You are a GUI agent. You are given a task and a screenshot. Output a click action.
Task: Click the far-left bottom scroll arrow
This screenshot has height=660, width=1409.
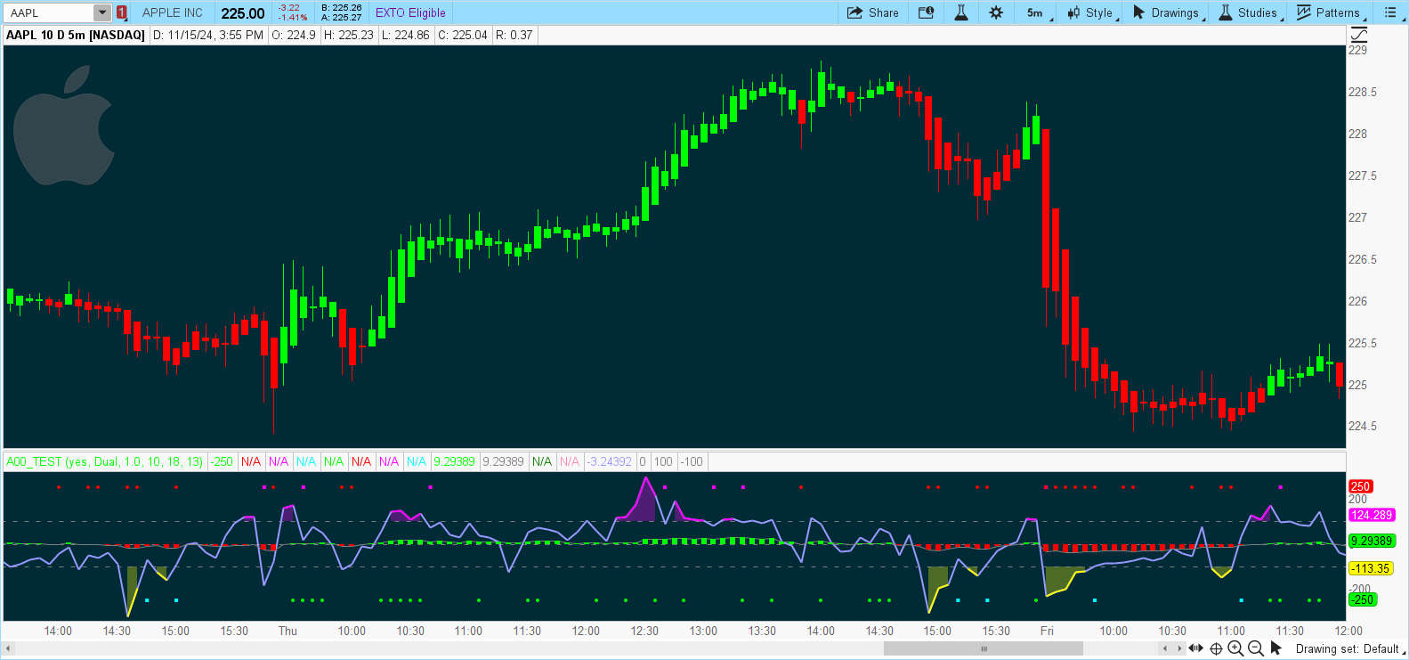[10, 648]
